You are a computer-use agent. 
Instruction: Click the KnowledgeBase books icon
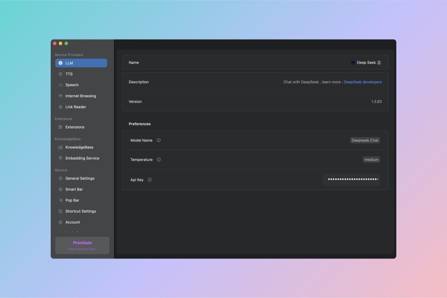click(60, 147)
